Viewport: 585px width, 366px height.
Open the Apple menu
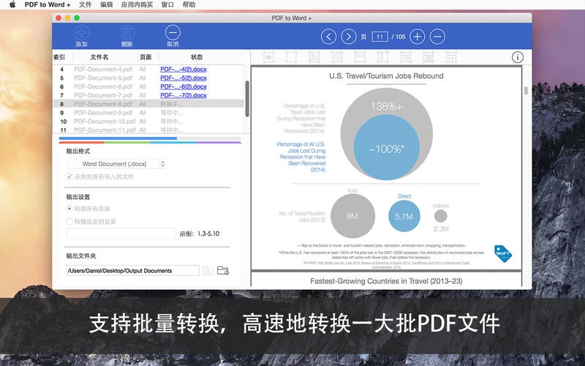12,4
